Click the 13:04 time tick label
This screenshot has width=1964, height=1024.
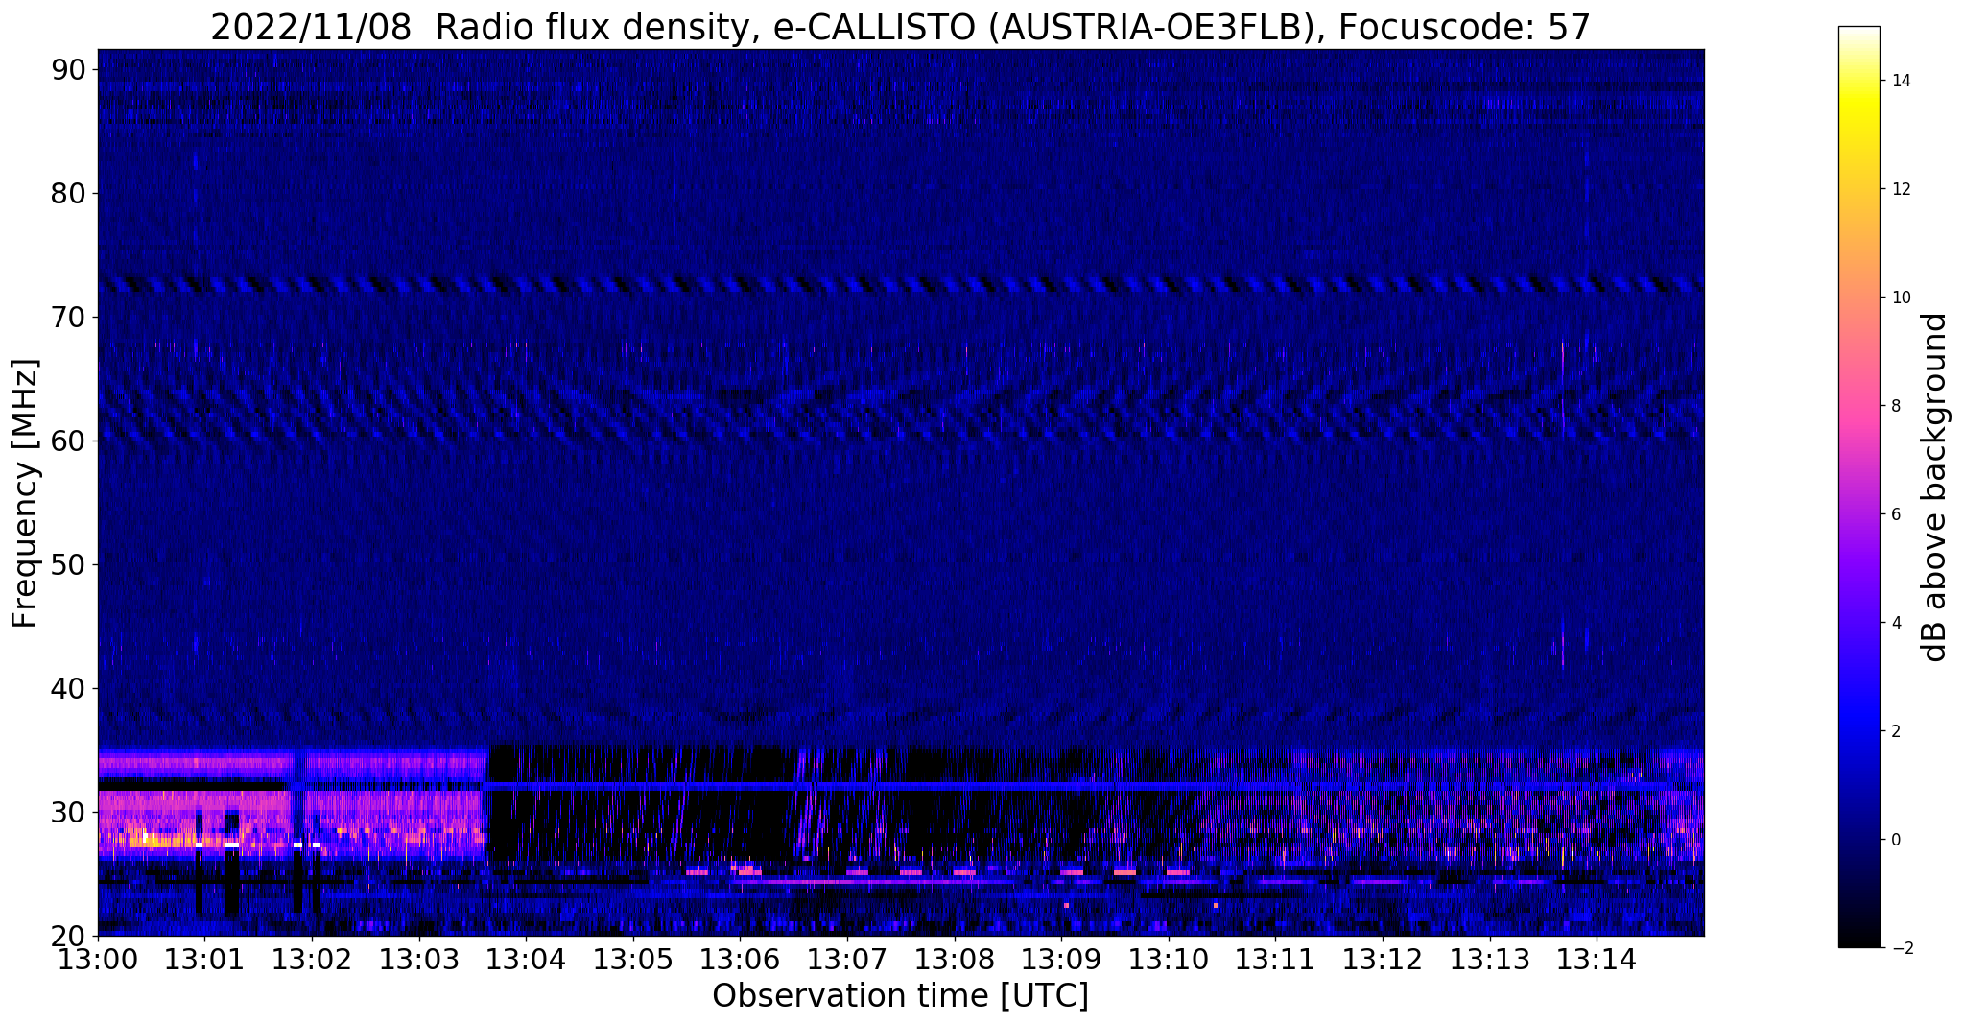(x=526, y=959)
